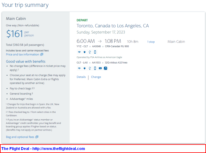Click the USB power icon for YYZ - CLT flight
This screenshot has width=206, height=153.
pyautogui.click(x=90, y=52)
